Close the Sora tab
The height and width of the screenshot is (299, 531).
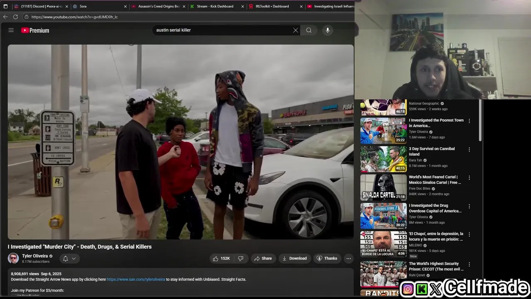pos(125,6)
